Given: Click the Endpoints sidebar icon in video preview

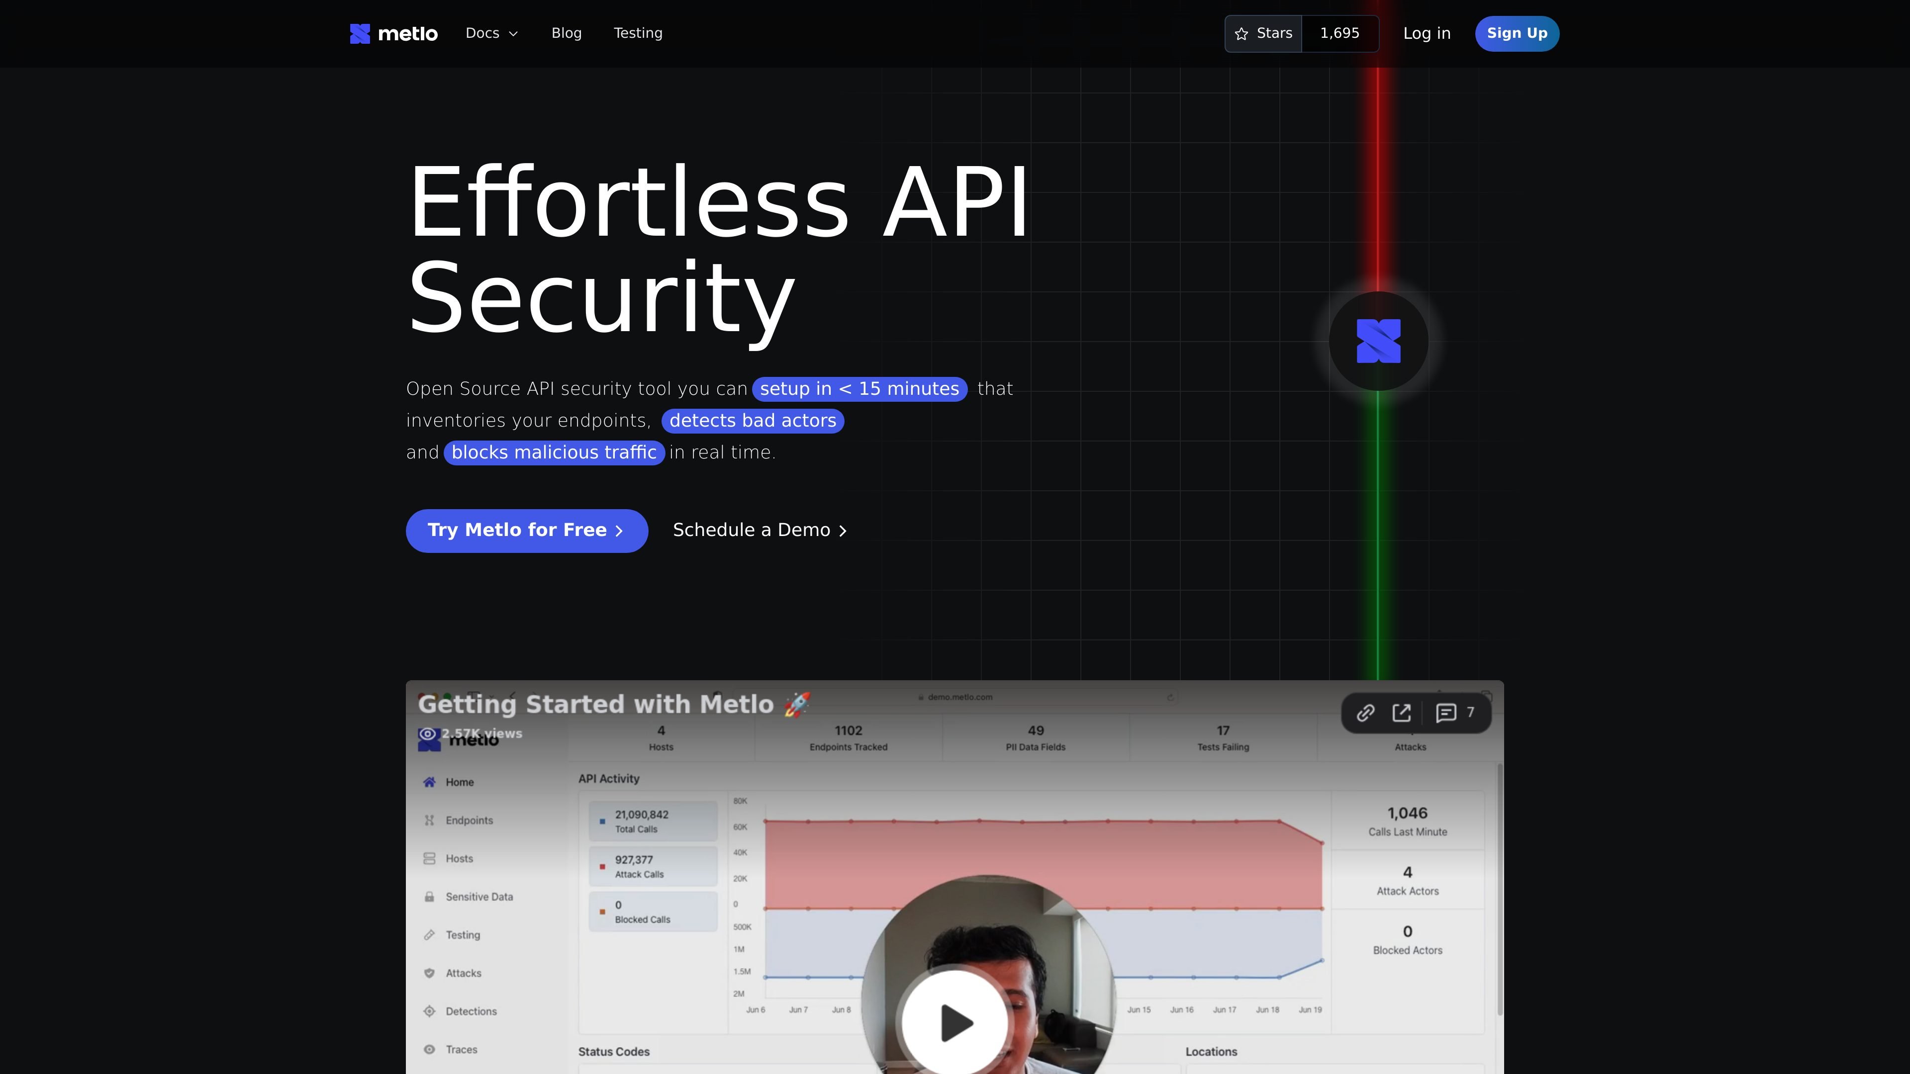Looking at the screenshot, I should tap(429, 820).
